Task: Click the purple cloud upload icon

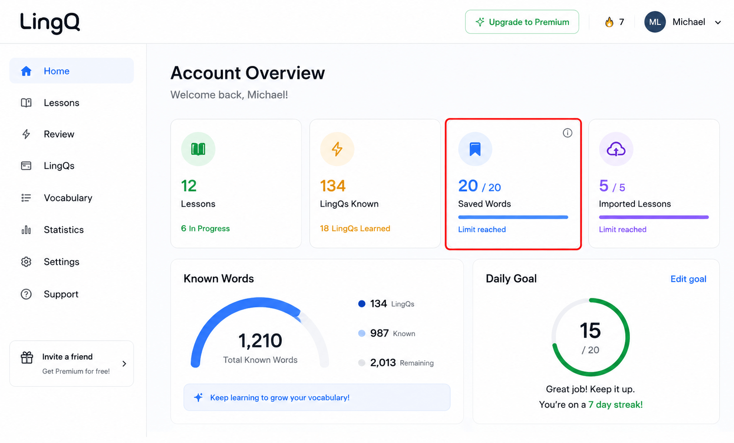Action: click(616, 149)
